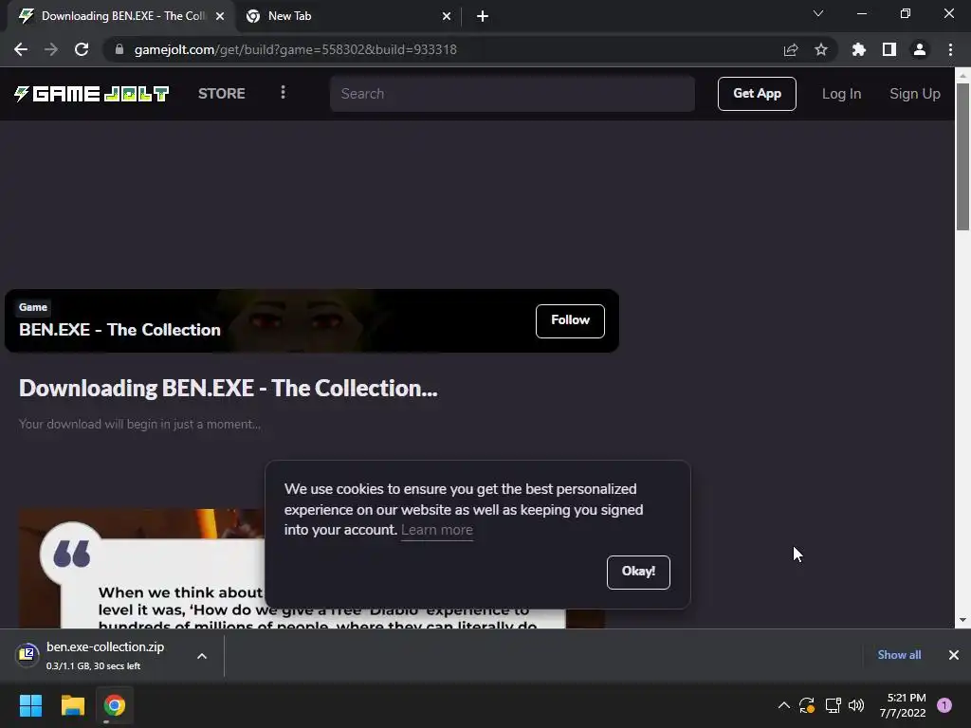Open the cookie Learn more link
Screen dimensions: 971x728
(436, 530)
